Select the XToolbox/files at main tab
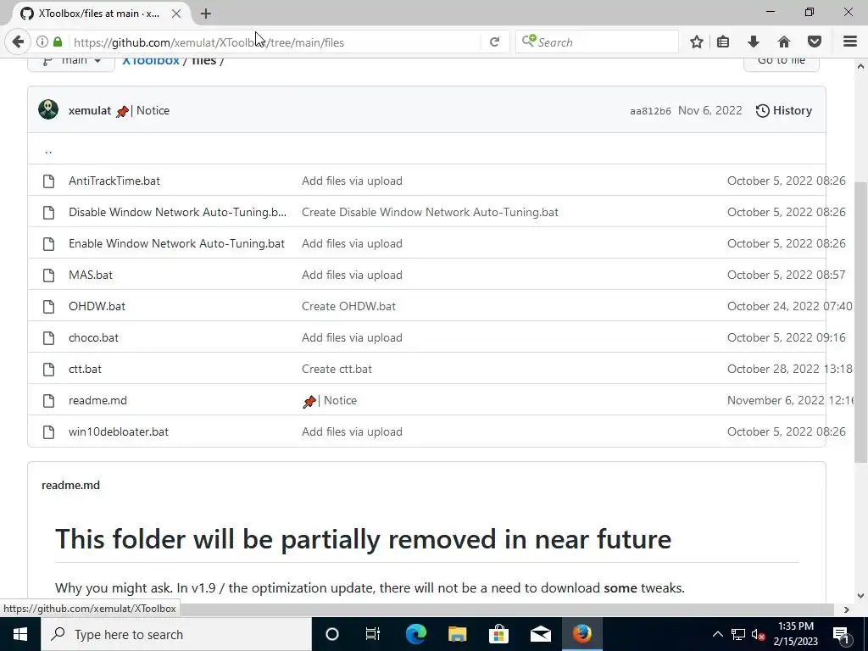Viewport: 868px width, 651px height. (98, 14)
